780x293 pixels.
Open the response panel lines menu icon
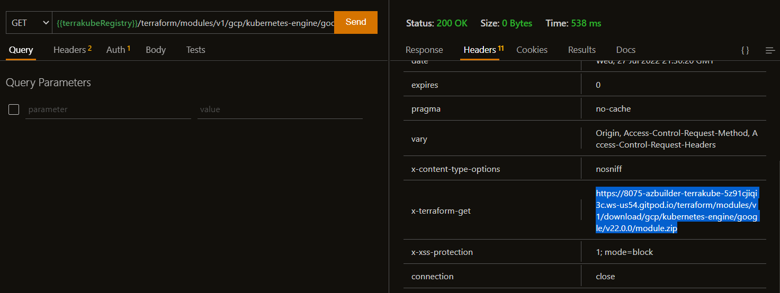click(770, 50)
